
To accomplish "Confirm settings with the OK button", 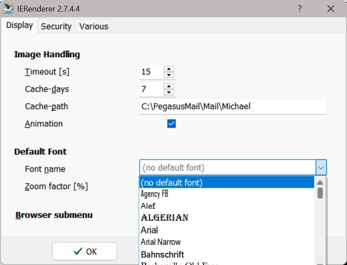I will pos(85,252).
